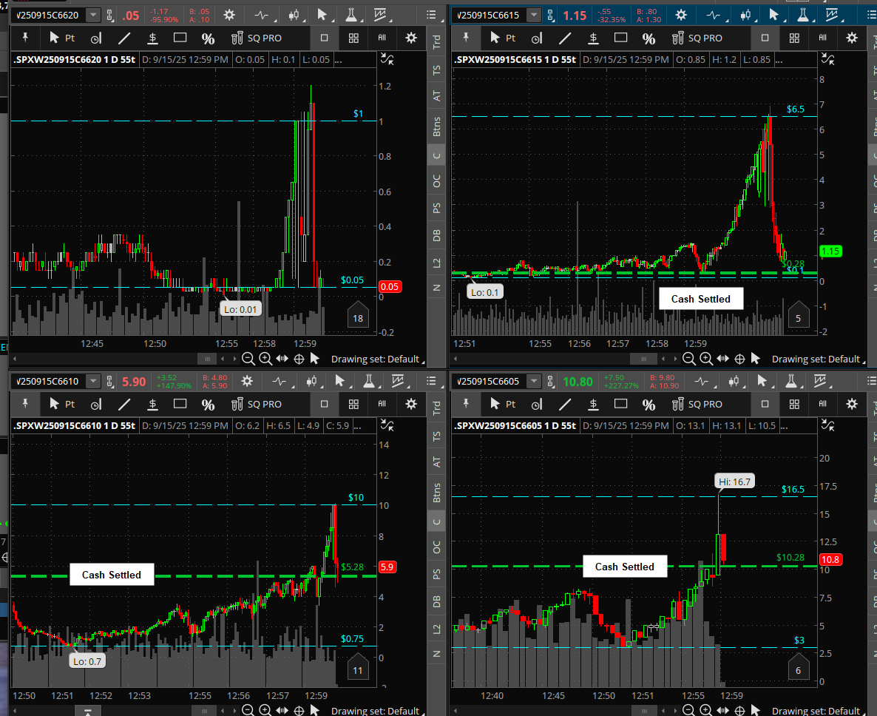Open the Trd side tab on upper-left chart
877x716 pixels.
[436, 41]
